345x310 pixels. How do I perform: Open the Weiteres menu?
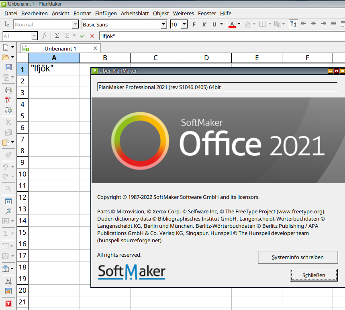pos(184,13)
